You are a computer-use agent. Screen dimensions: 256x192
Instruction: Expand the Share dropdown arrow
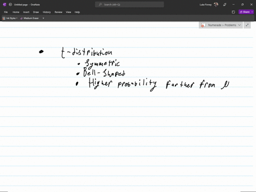(x=252, y=12)
